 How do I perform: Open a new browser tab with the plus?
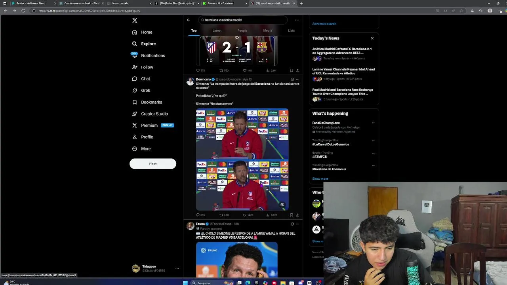point(301,3)
